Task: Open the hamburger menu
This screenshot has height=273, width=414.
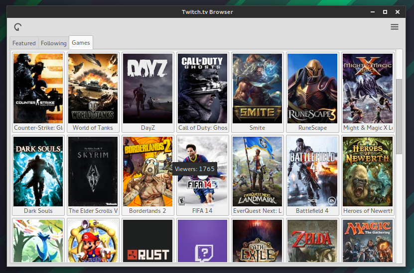Action: click(x=395, y=27)
